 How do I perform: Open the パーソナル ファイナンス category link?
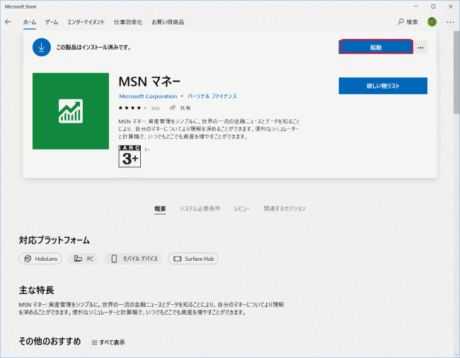tap(212, 96)
